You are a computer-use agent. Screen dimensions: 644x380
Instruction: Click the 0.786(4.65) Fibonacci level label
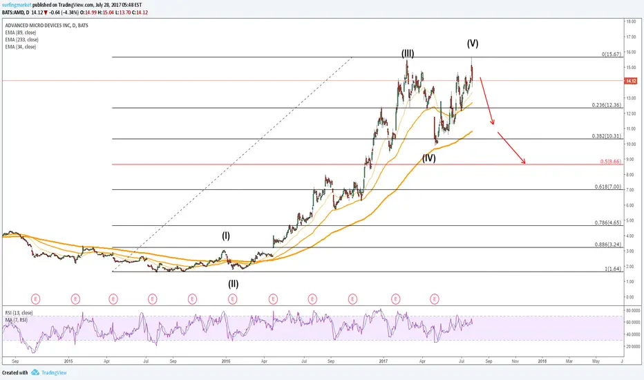[x=608, y=222]
